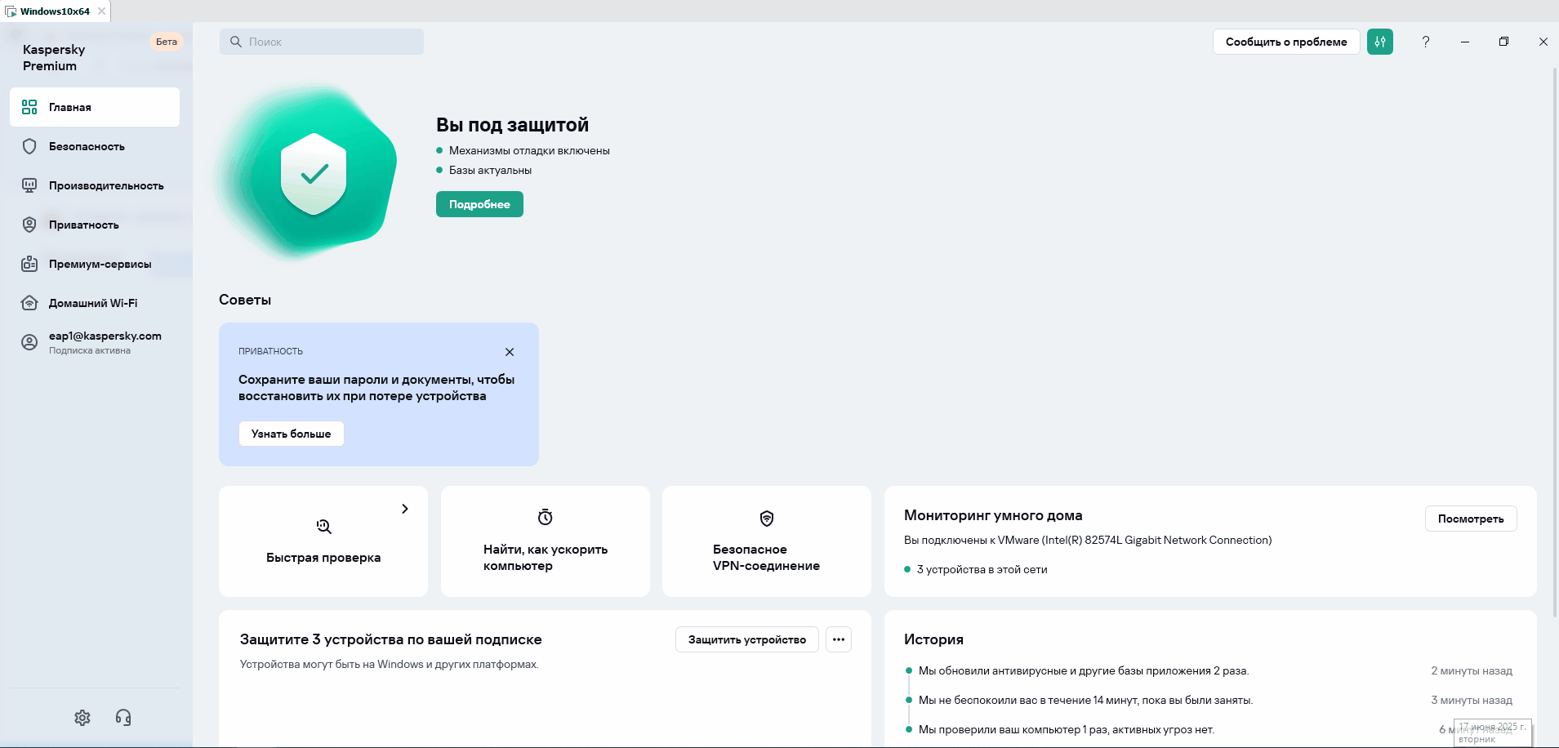Open settings gear at sidebar bottom
Screen dimensions: 1559x748
(x=82, y=718)
